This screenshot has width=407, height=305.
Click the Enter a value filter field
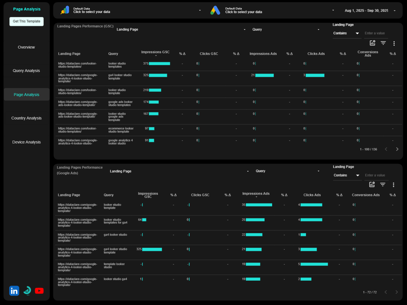pos(376,33)
